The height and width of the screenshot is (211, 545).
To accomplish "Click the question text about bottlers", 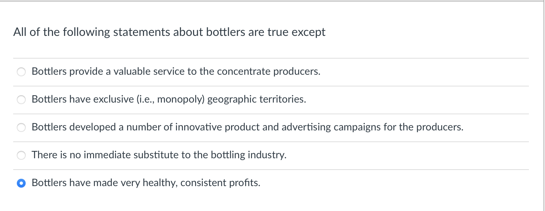I will pos(169,32).
